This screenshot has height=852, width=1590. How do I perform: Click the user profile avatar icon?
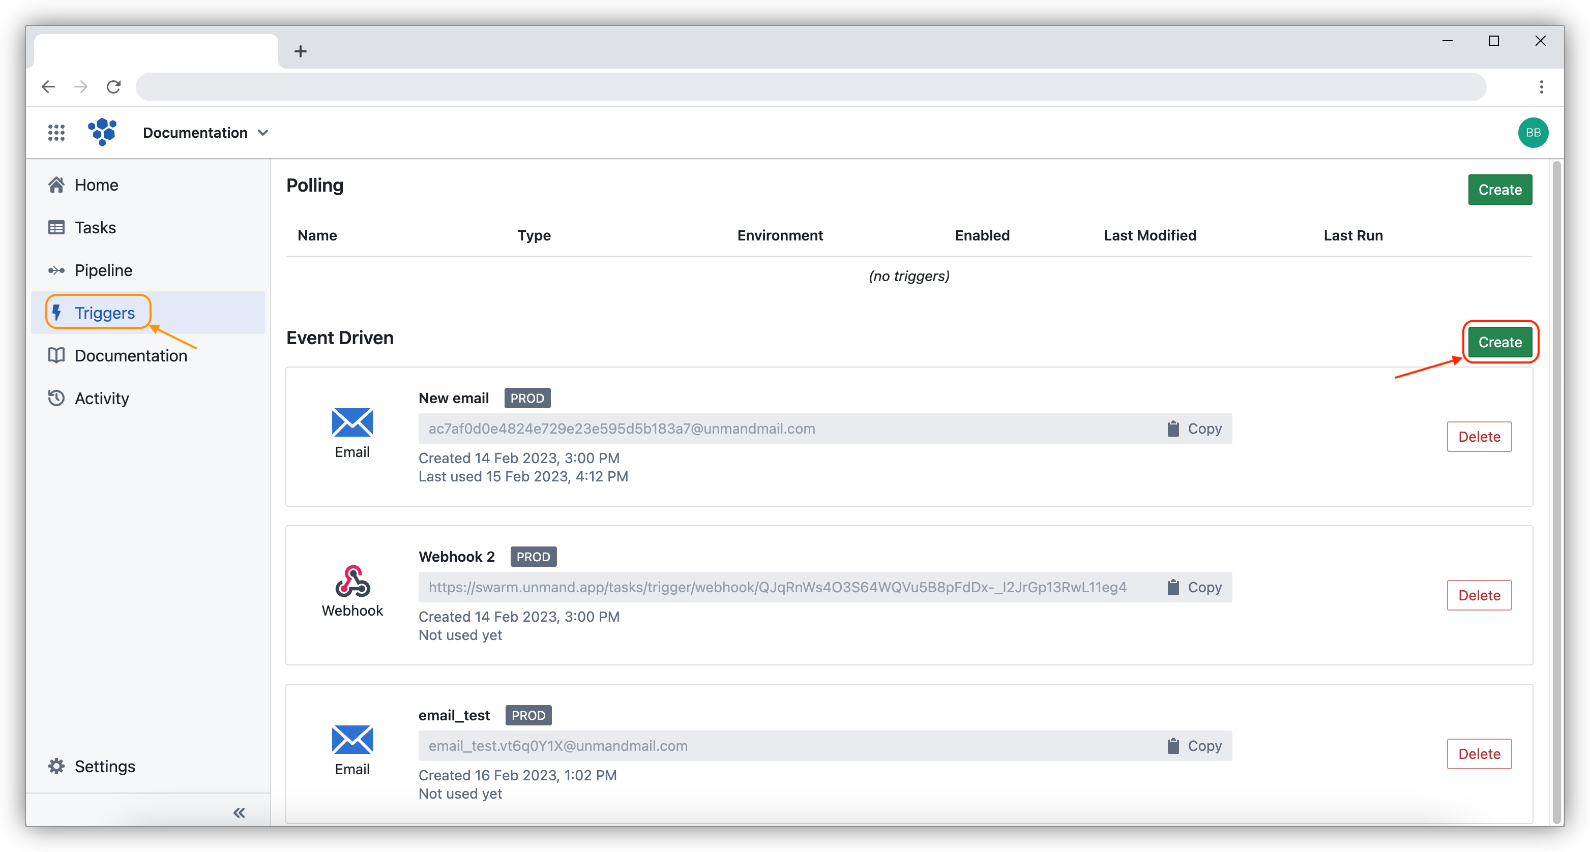(x=1534, y=132)
